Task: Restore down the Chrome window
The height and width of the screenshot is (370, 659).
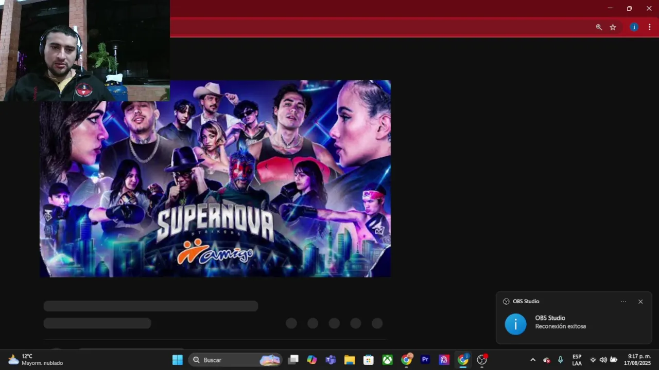Action: [629, 8]
